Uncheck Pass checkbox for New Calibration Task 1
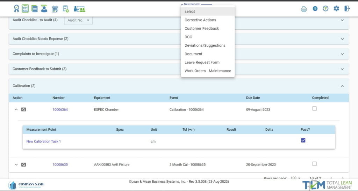The width and height of the screenshot is (358, 191). click(303, 140)
